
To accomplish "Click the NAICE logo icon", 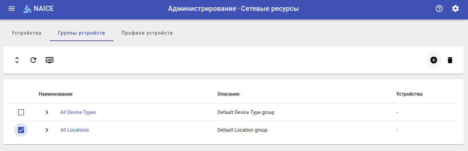I will pos(27,9).
